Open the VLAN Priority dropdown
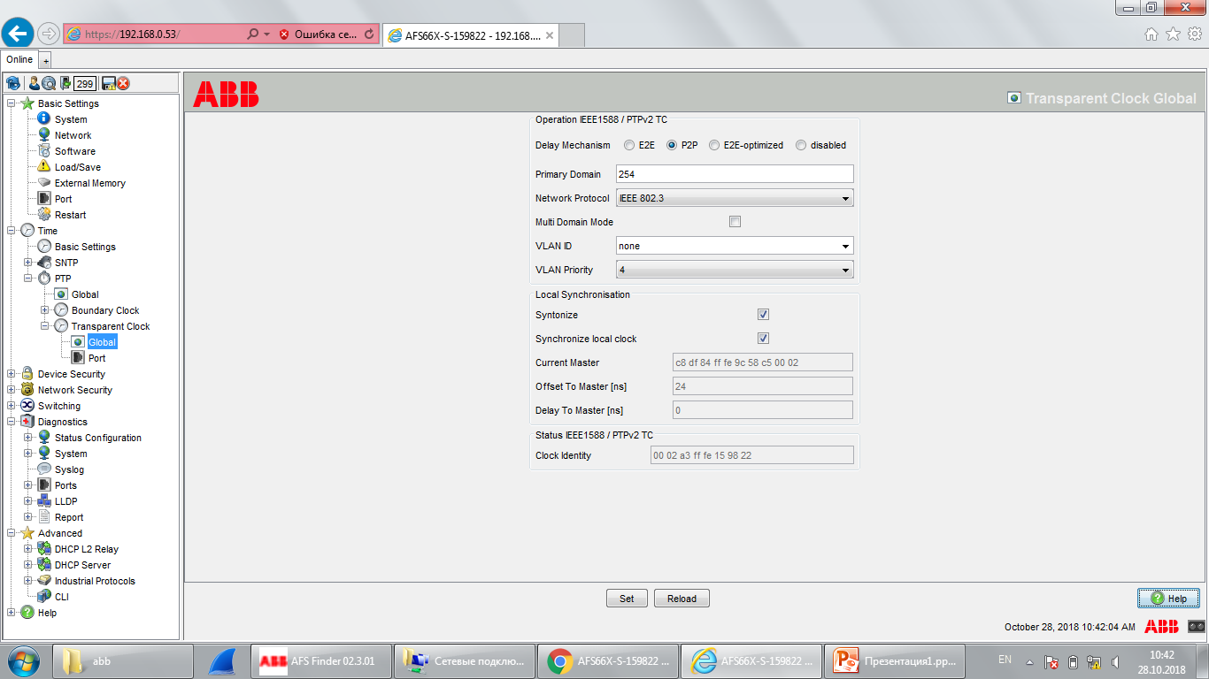Viewport: 1209px width, 679px height. click(x=735, y=270)
